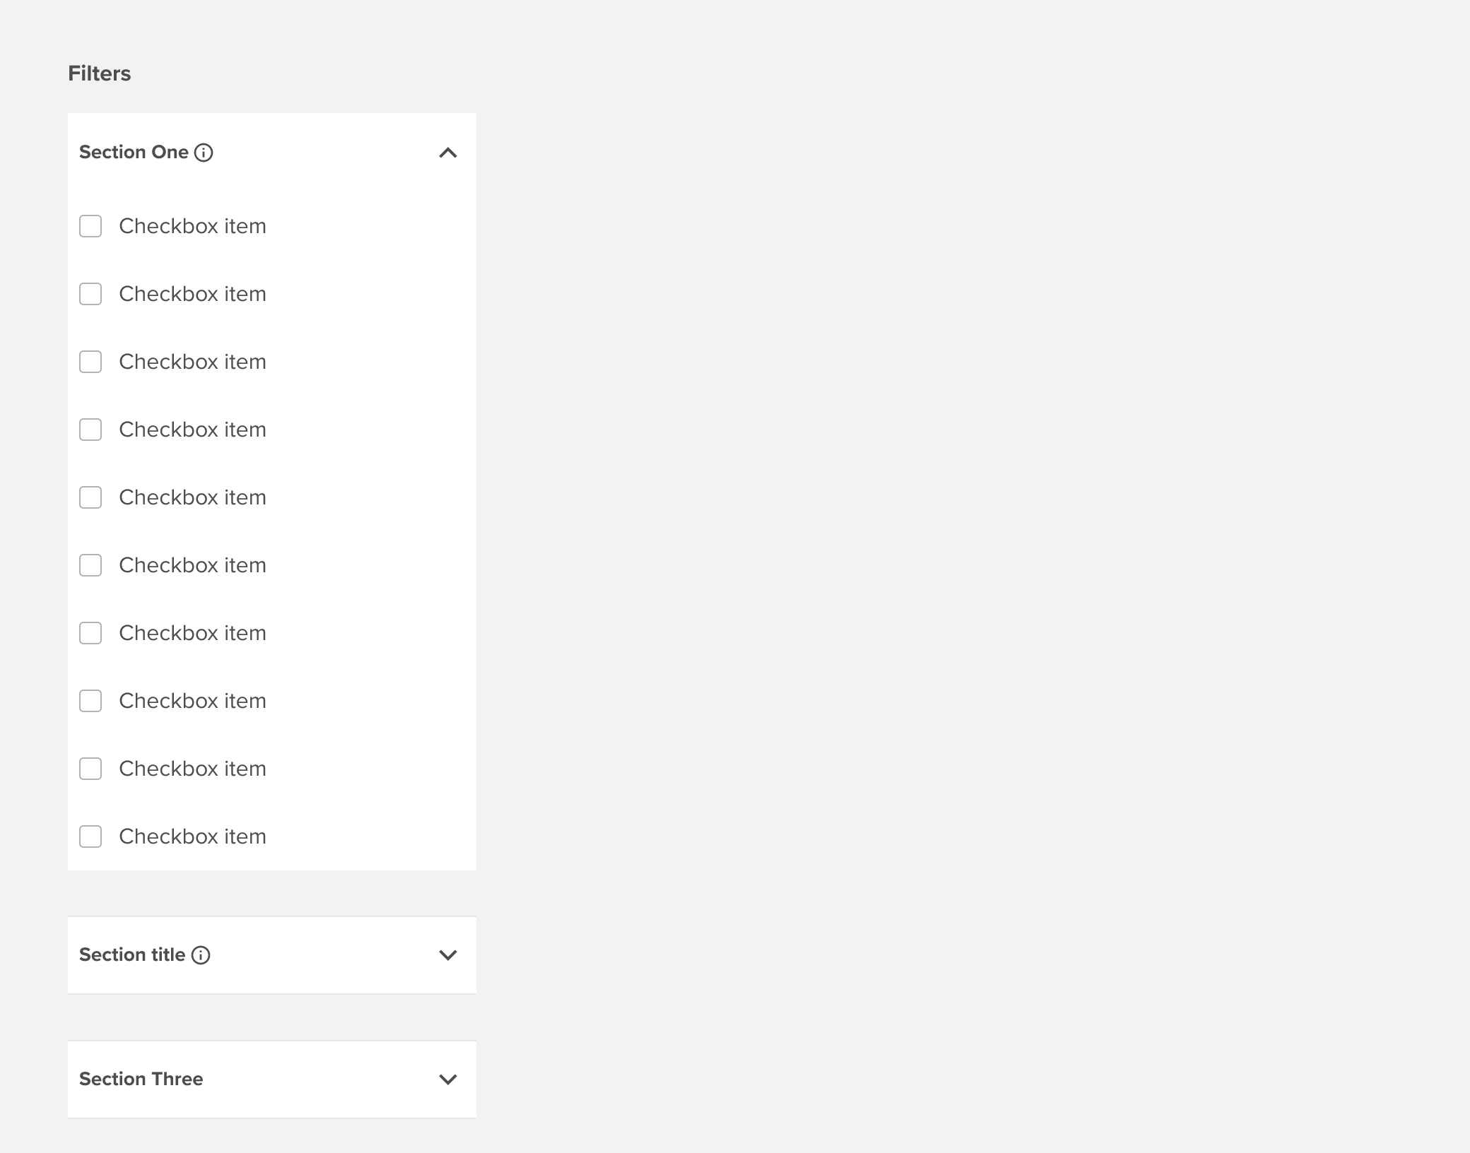Screen dimensions: 1470x1153
Task: Expand the Section Three panel
Action: coord(447,1080)
